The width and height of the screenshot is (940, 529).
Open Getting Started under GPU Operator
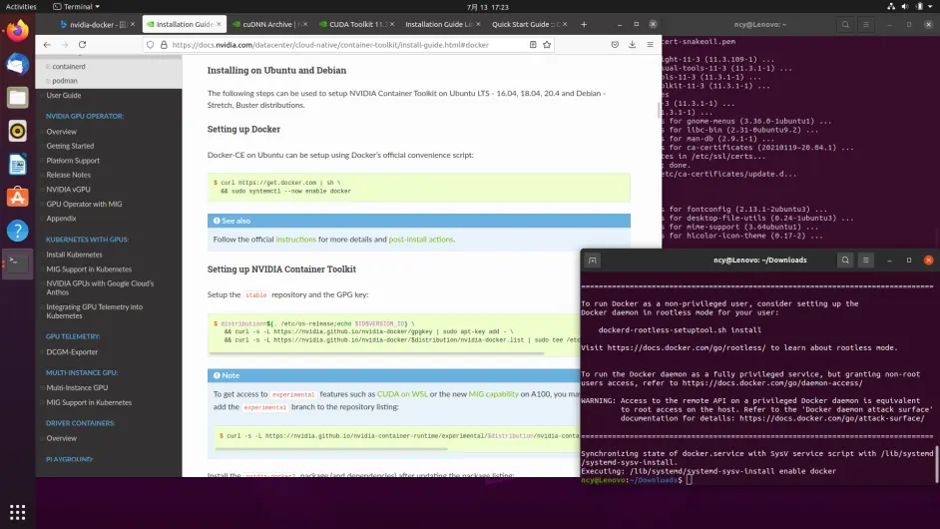(x=70, y=146)
